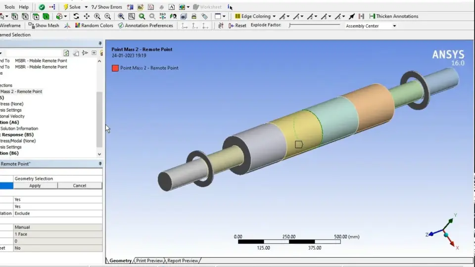This screenshot has height=267, width=475.
Task: Open the Extend Selection dropdown arrow
Action: (65, 16)
